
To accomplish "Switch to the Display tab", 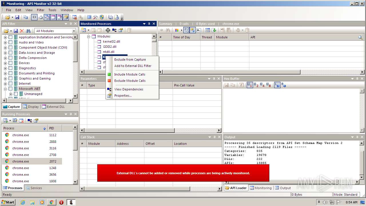I will coord(31,107).
